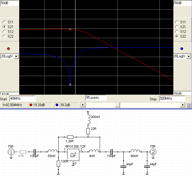Viewport: 192px width, 176px height.
Task: Click the ground symbol above 300nH inductor
Action: [88, 112]
